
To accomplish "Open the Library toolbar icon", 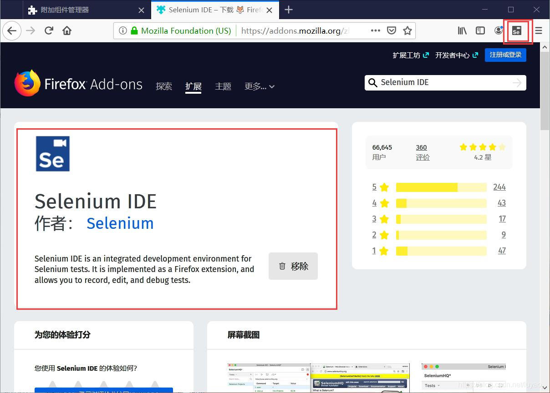I will [x=463, y=30].
